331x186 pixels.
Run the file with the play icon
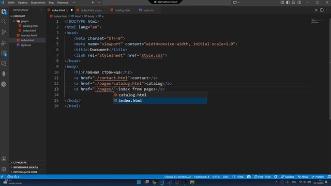[316, 10]
